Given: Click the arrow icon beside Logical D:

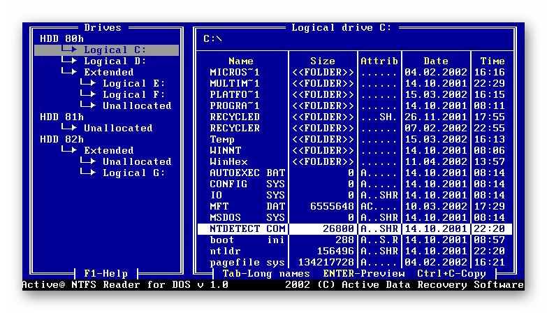Looking at the screenshot, I should click(x=69, y=60).
